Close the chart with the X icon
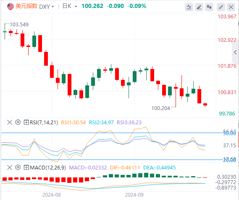Screen dimensions: 239x200 point(231,7)
